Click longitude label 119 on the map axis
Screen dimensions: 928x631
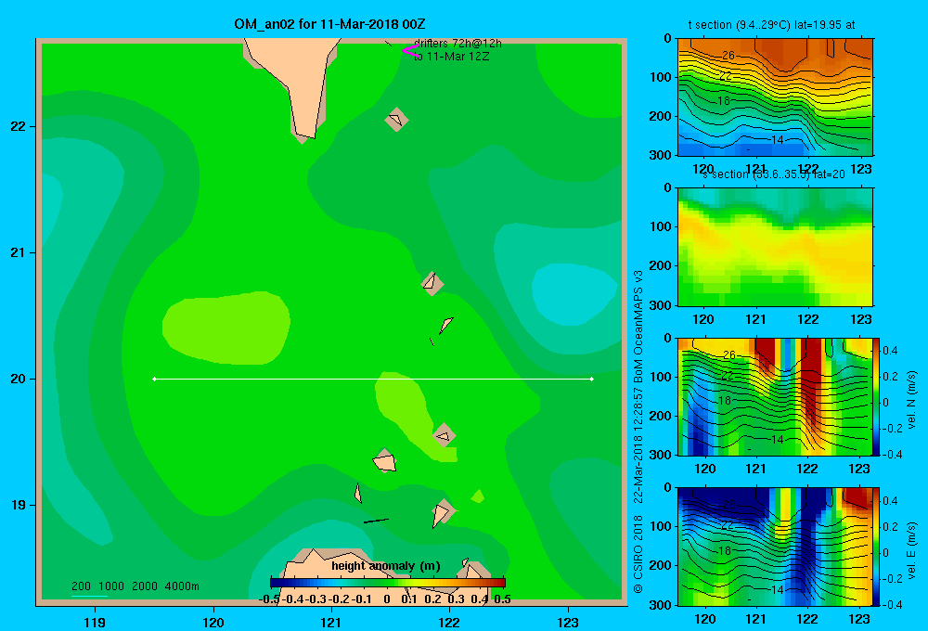click(95, 622)
